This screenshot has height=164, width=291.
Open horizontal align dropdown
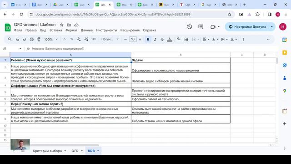206,39
